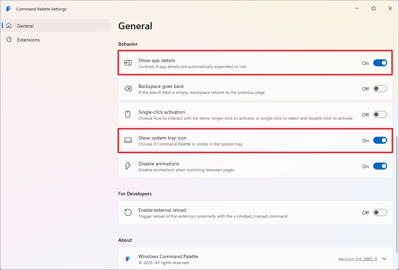Enable Single-click activation

point(380,114)
